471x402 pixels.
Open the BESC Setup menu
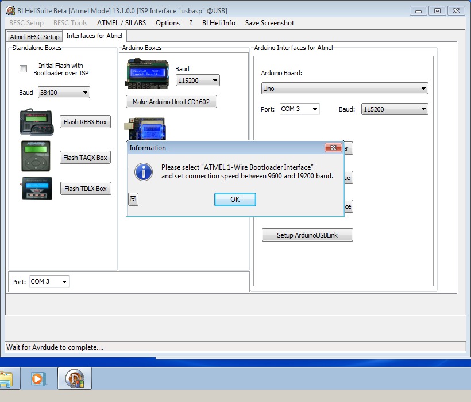(26, 23)
